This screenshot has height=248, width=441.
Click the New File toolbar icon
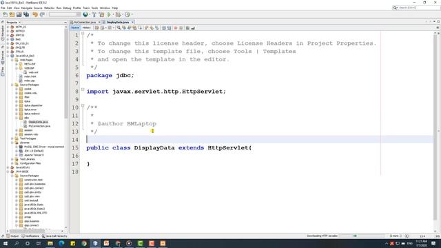tap(5, 14)
